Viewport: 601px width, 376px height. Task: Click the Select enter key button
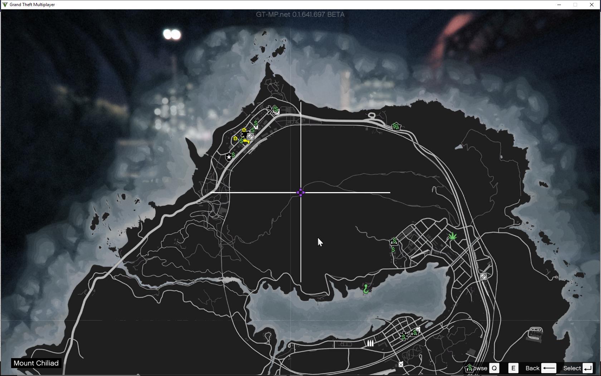tap(588, 368)
